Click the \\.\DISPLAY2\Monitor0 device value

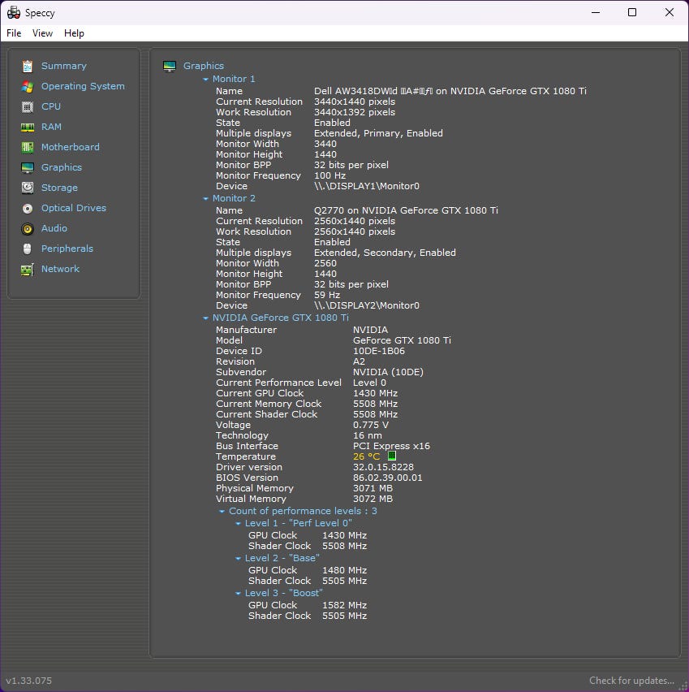(x=367, y=305)
